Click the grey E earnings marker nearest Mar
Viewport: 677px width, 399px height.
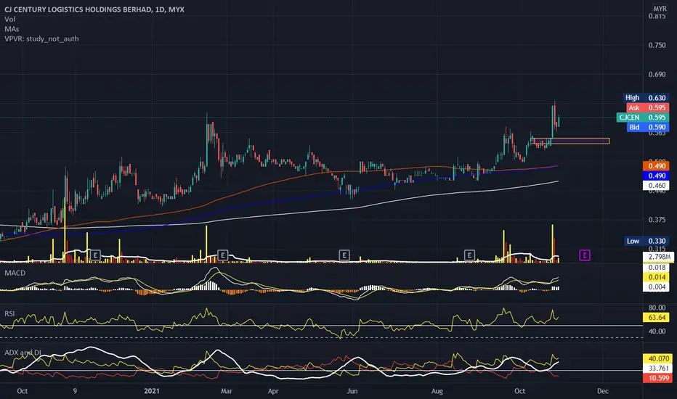(223, 255)
